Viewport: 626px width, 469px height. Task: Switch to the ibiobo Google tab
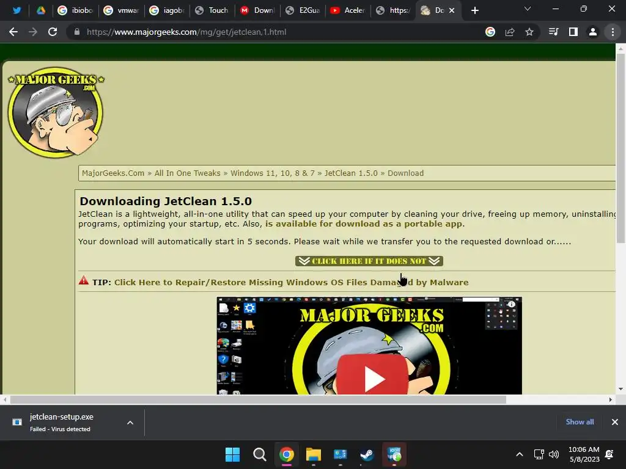(76, 10)
